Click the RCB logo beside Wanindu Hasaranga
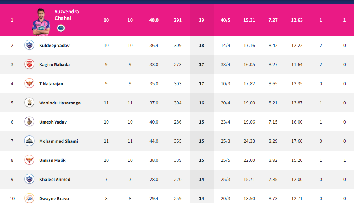The width and height of the screenshot is (354, 203). coord(29,103)
